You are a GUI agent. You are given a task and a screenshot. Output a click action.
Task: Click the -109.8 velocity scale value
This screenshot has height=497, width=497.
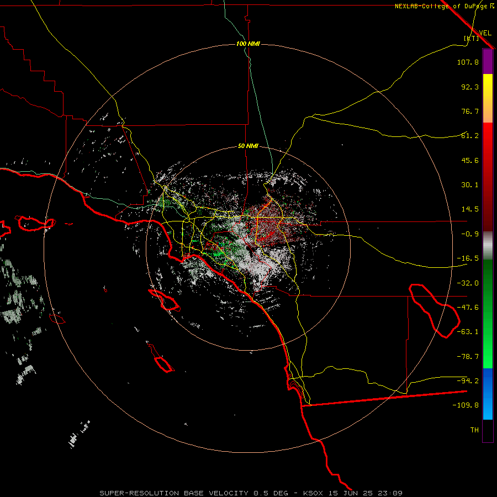pos(466,405)
